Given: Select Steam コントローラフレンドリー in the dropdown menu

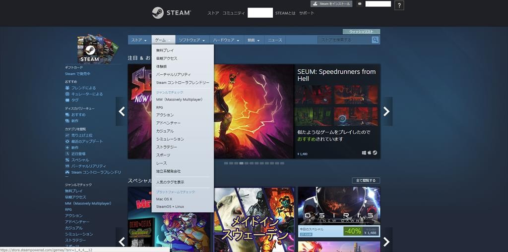Looking at the screenshot, I should tap(183, 83).
